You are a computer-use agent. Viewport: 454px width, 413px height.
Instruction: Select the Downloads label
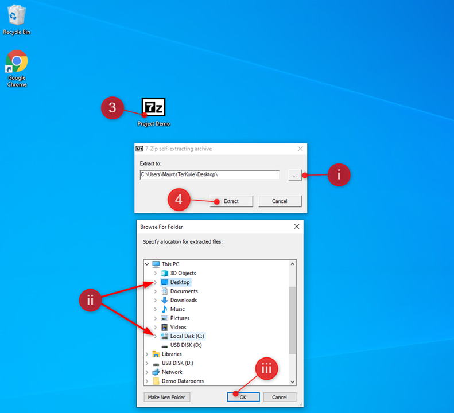pyautogui.click(x=184, y=300)
